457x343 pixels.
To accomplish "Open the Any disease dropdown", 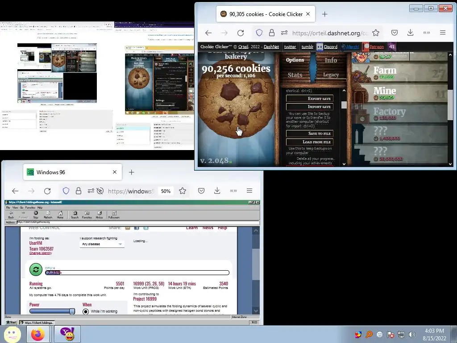I will pyautogui.click(x=102, y=244).
